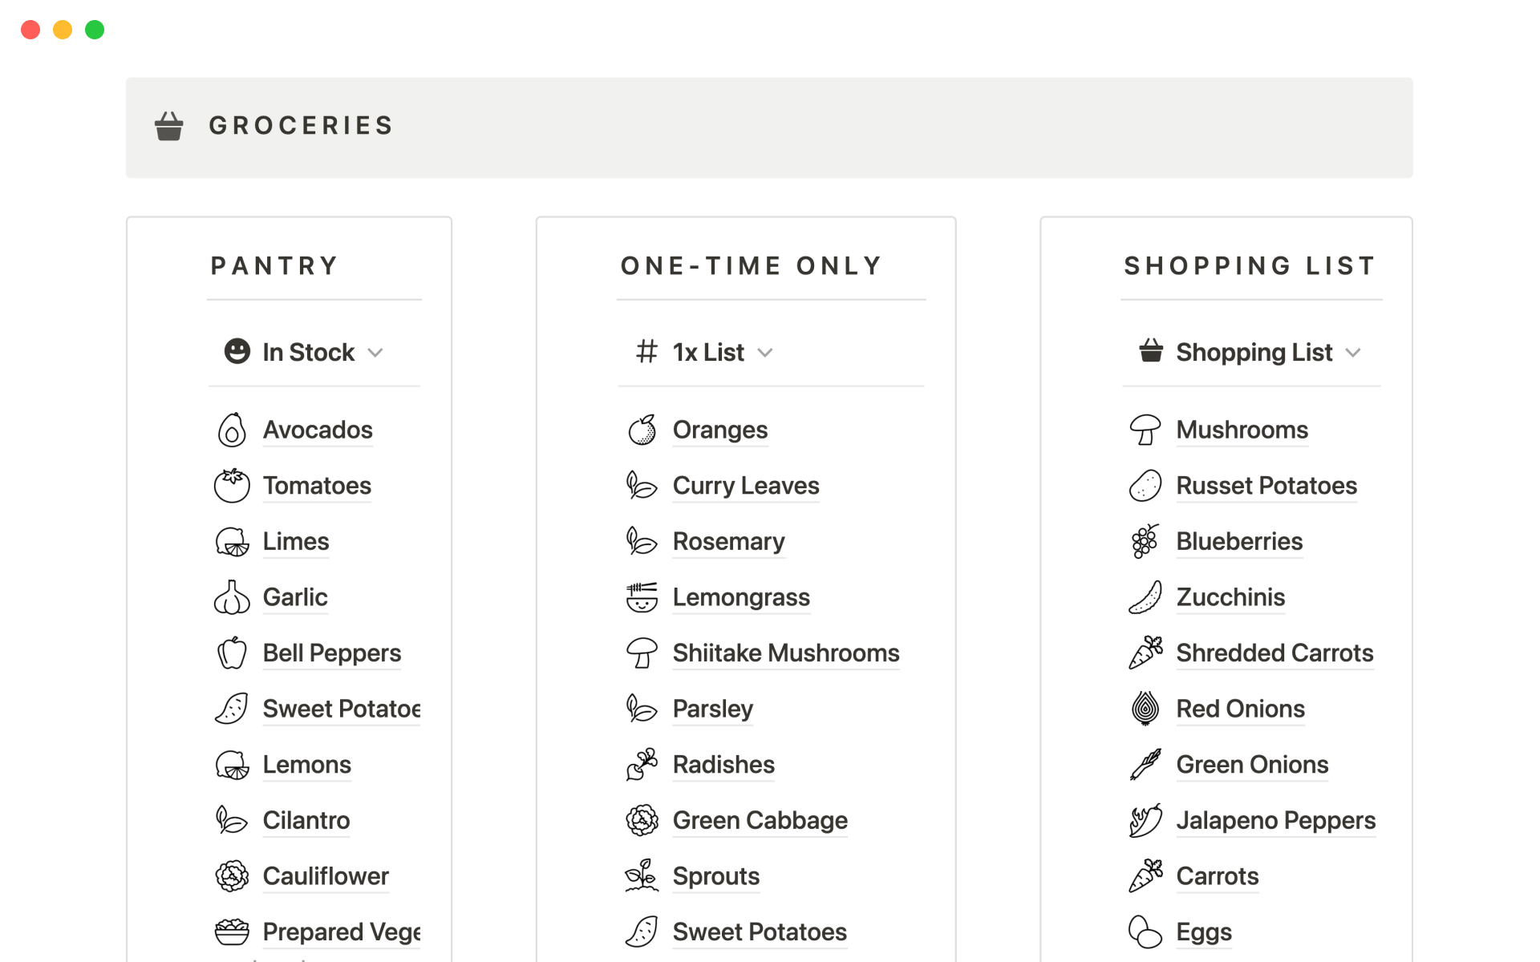This screenshot has height=962, width=1540.
Task: Click the Zucchinis list entry
Action: 1230,597
